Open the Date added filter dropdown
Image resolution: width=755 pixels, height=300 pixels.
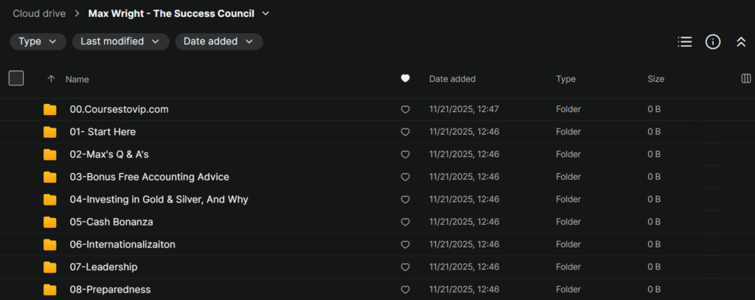pos(218,42)
